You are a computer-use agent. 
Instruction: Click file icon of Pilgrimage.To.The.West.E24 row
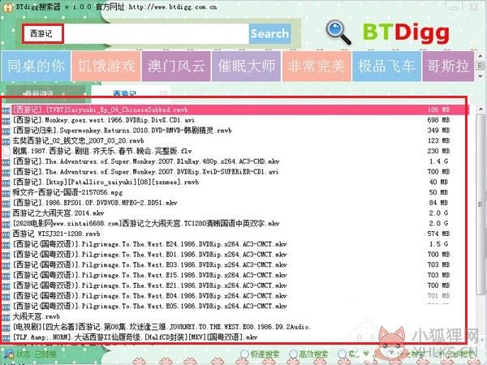coord(6,245)
